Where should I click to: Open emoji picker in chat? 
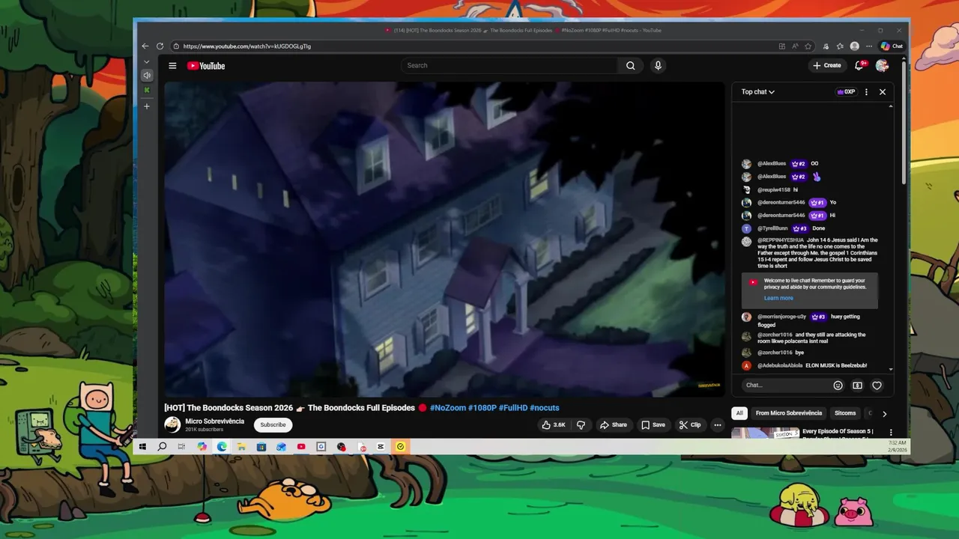click(x=838, y=386)
